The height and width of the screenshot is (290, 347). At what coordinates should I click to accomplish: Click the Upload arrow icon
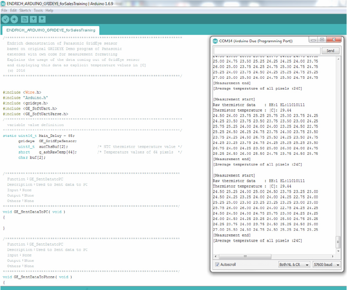(x=14, y=19)
